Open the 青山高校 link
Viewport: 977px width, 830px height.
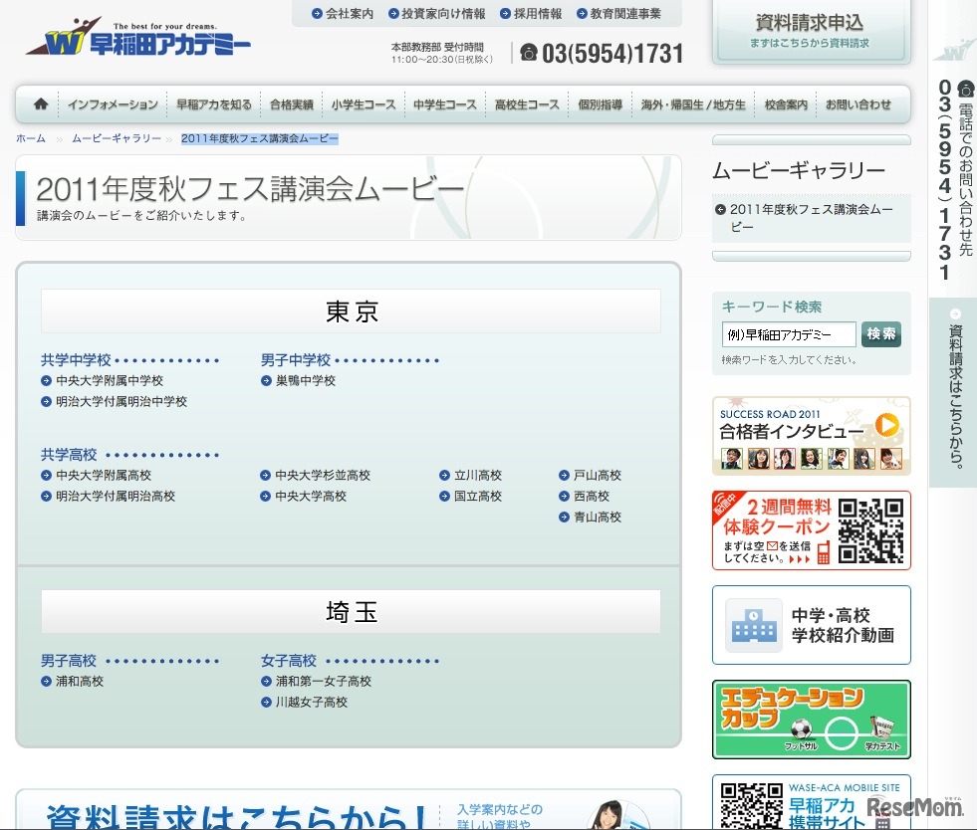point(597,518)
